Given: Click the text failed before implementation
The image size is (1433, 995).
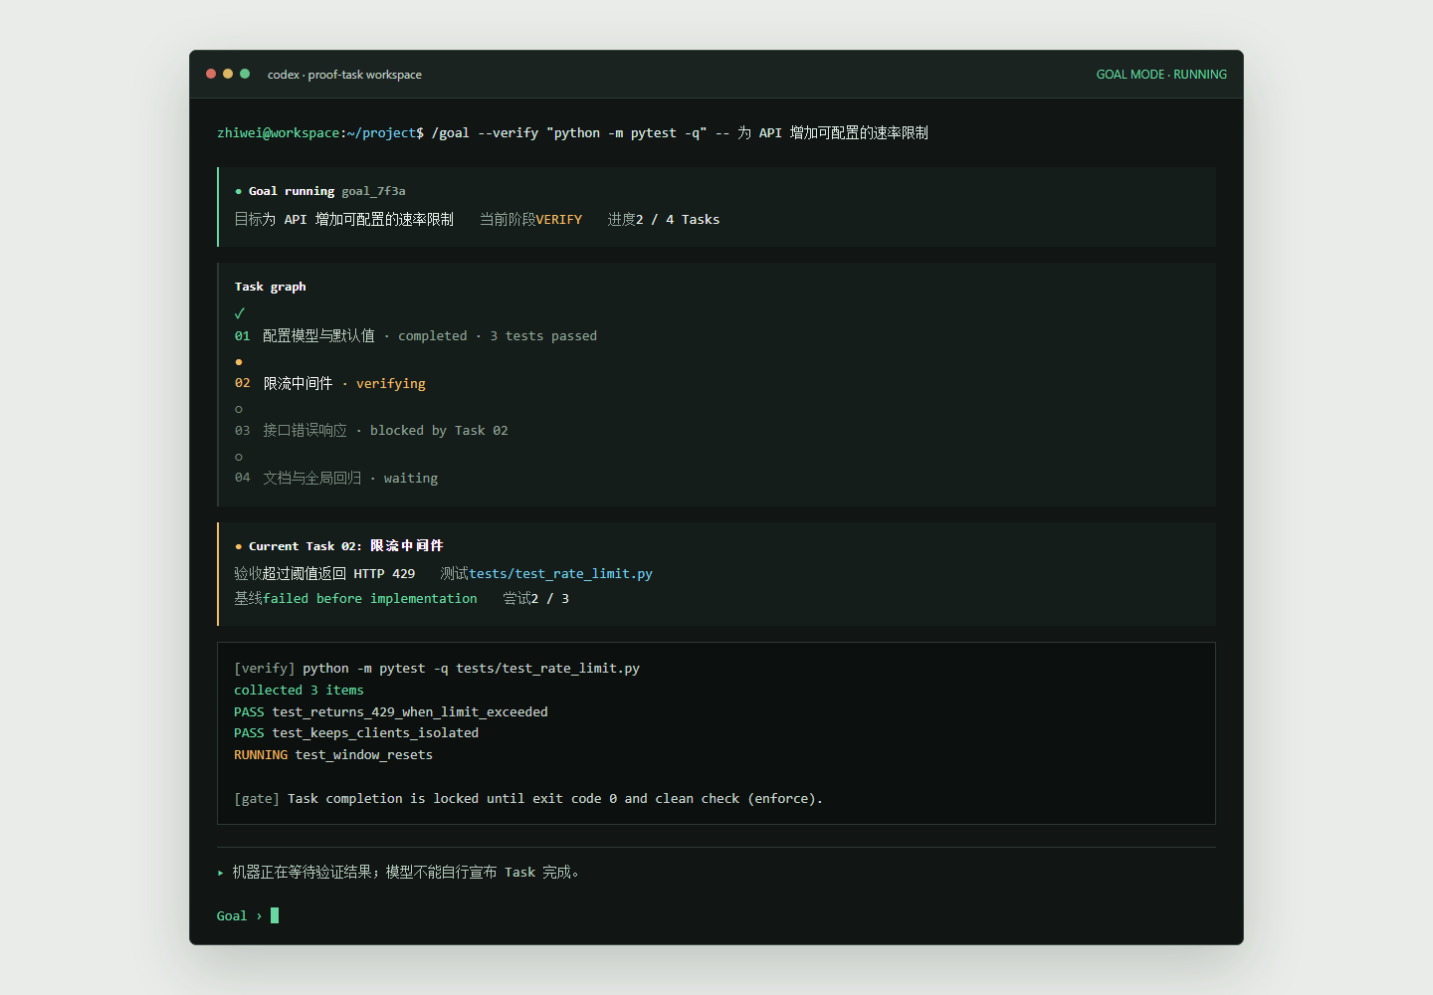Looking at the screenshot, I should [x=370, y=599].
